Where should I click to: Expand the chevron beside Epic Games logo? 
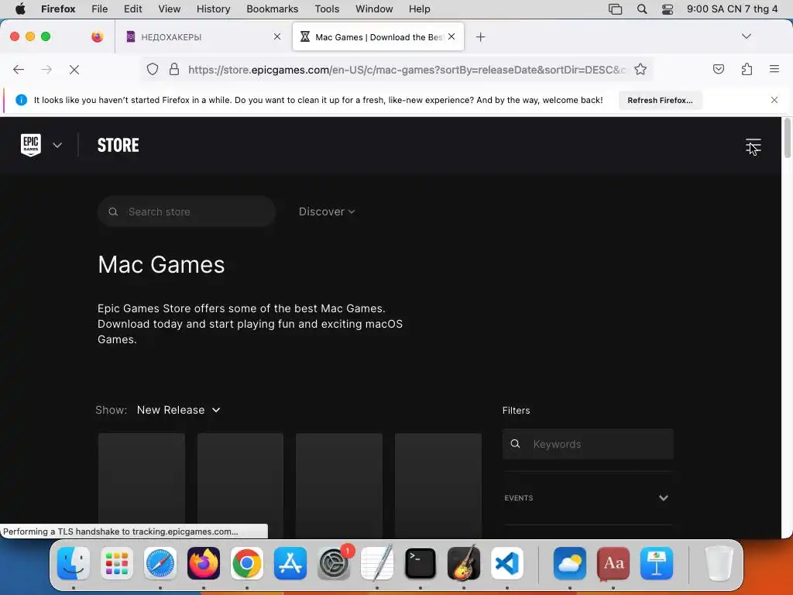(x=57, y=145)
